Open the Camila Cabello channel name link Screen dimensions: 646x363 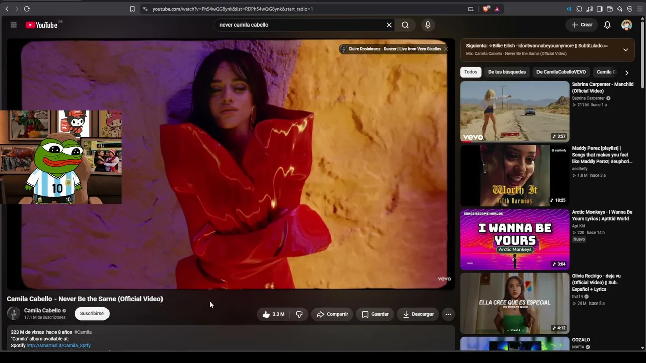pos(42,311)
